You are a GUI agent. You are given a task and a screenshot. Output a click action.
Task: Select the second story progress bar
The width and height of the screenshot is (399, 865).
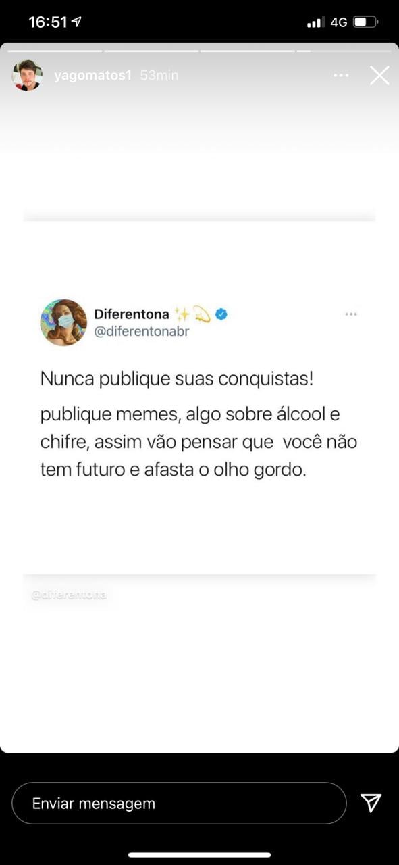(x=151, y=51)
